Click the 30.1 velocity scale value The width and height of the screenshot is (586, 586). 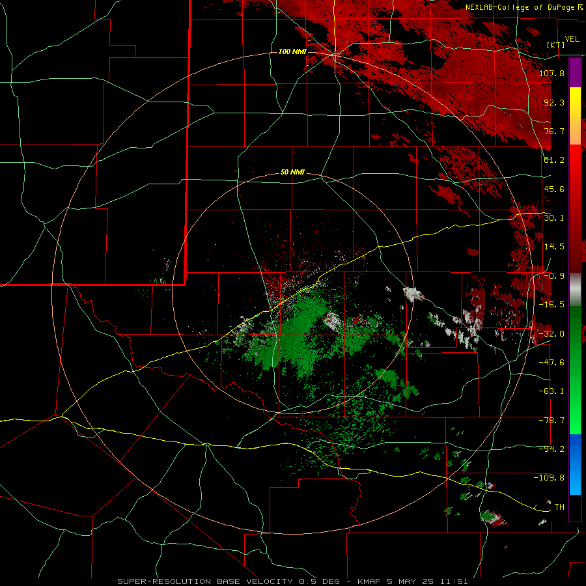(554, 218)
